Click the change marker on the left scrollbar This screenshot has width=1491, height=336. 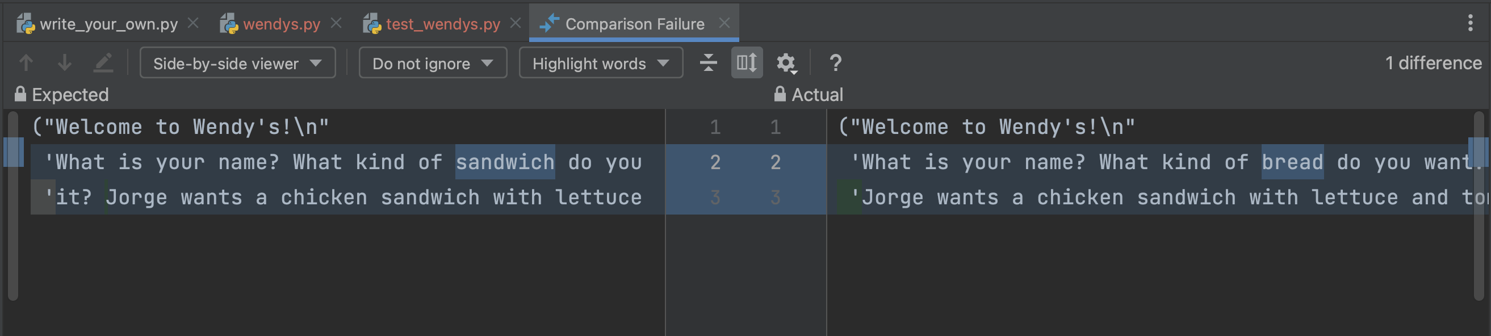coord(12,152)
